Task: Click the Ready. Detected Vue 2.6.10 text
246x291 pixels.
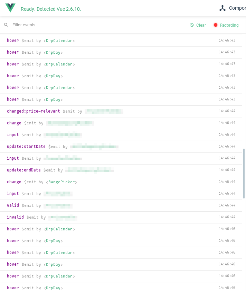Action: coord(51,9)
